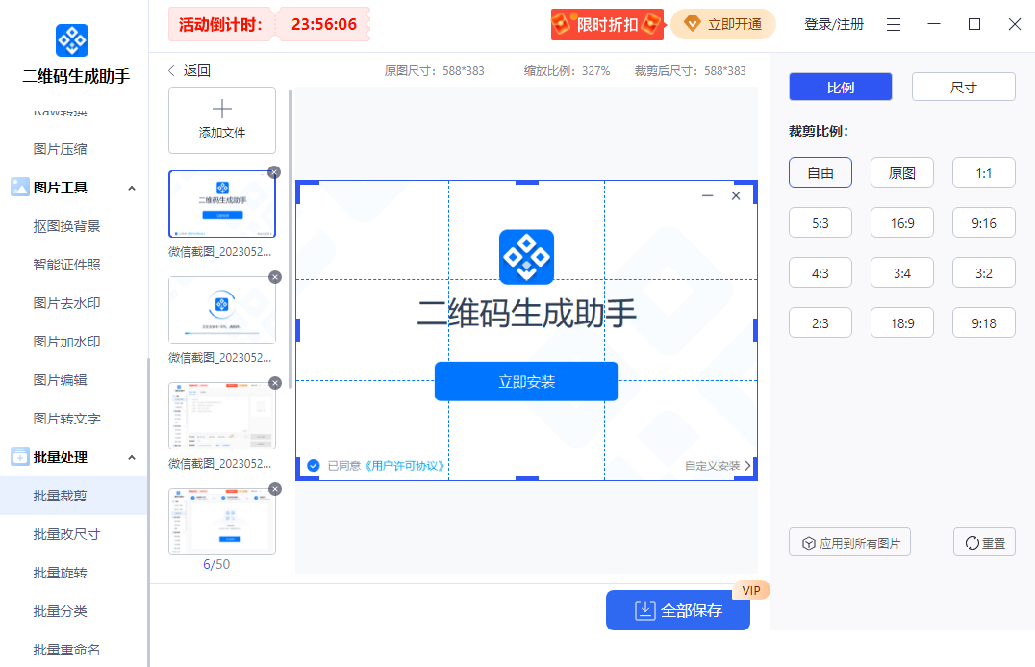
Task: Collapse the 批量处理 group
Action: pyautogui.click(x=132, y=456)
